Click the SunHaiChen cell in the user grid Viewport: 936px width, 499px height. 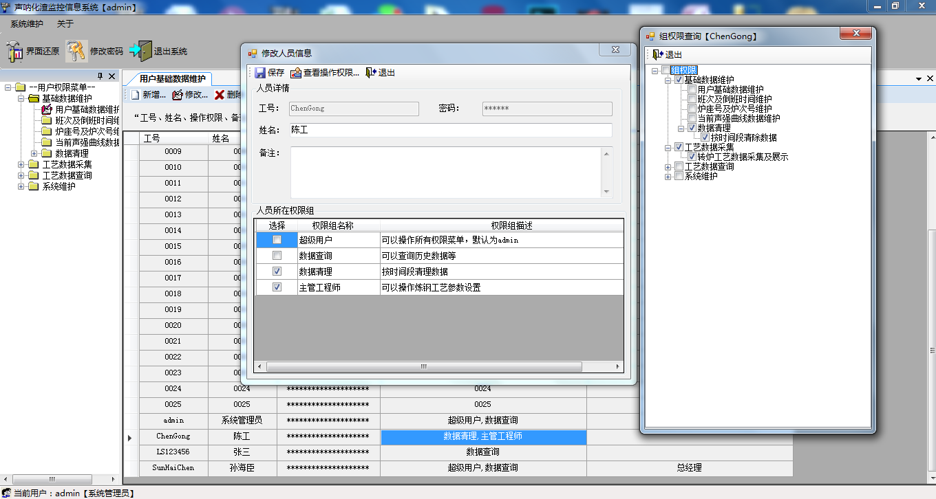tap(173, 468)
